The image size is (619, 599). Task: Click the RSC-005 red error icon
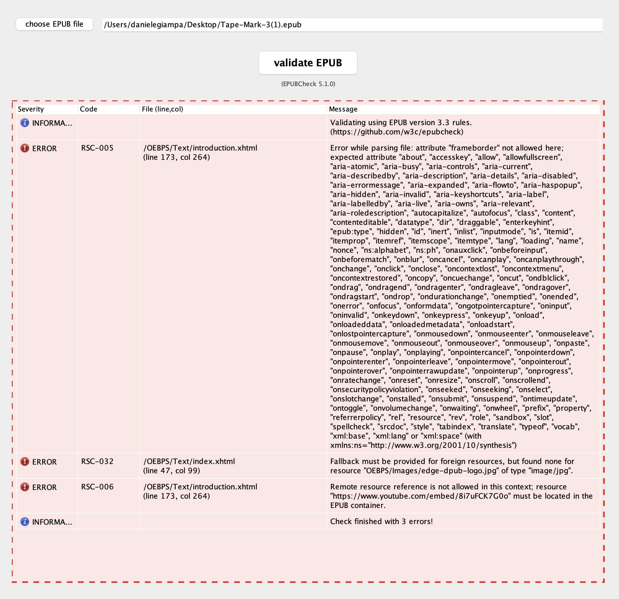click(25, 148)
